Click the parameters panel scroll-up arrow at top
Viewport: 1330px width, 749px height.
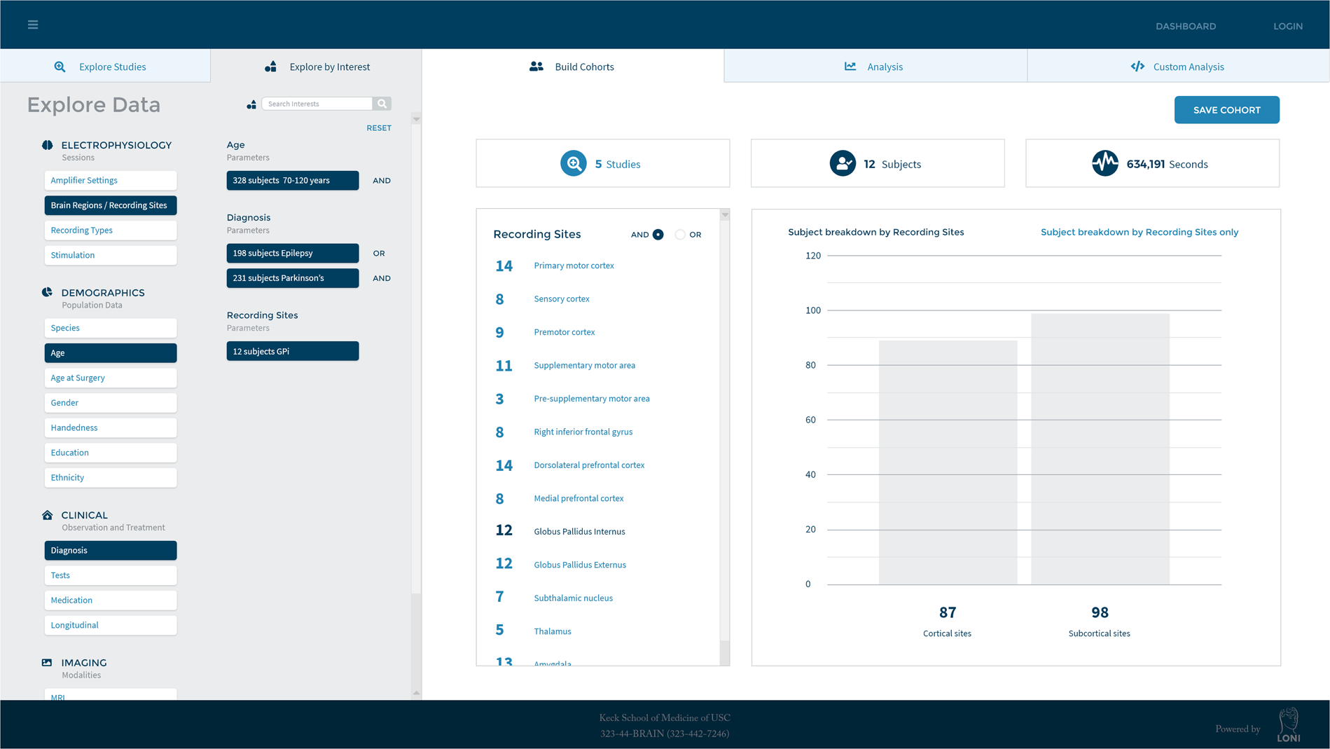(416, 119)
